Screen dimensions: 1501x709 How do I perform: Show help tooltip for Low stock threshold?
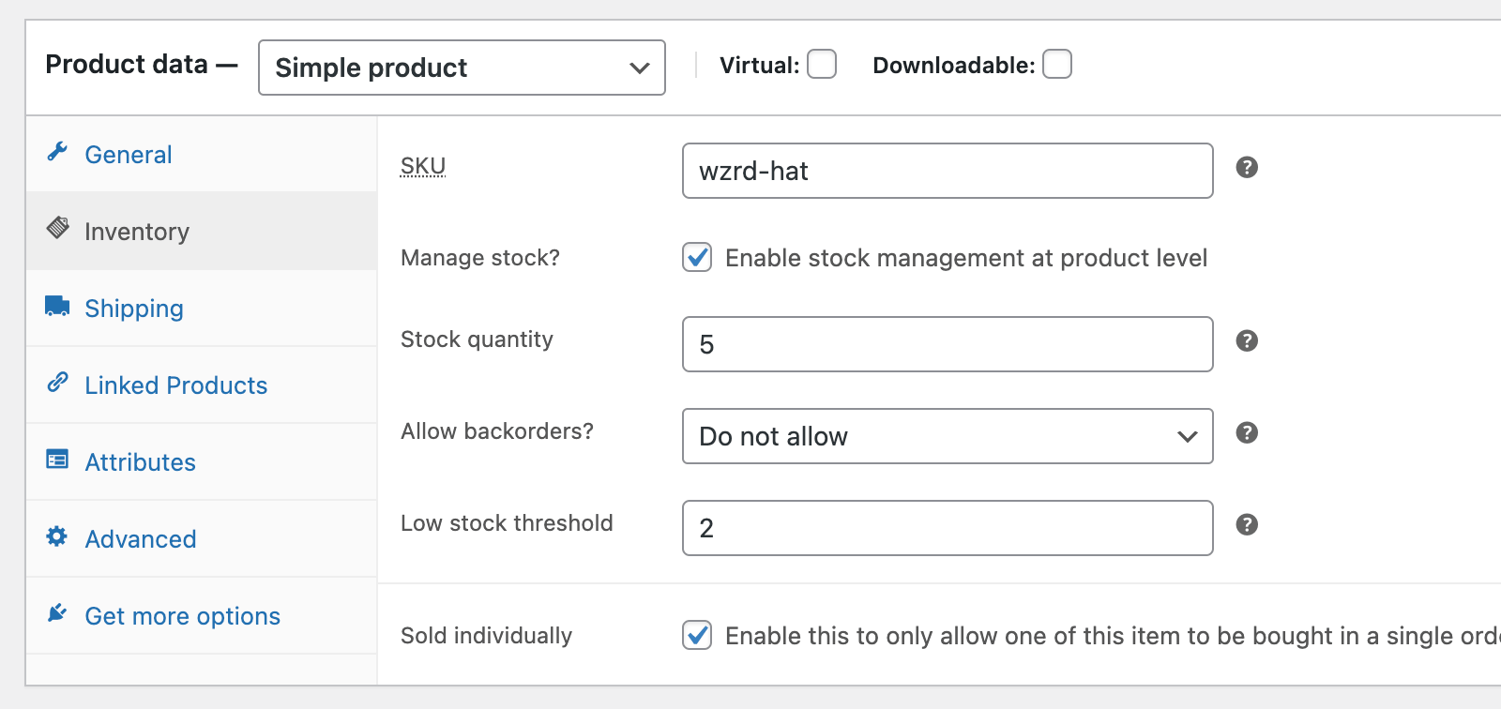(1247, 525)
